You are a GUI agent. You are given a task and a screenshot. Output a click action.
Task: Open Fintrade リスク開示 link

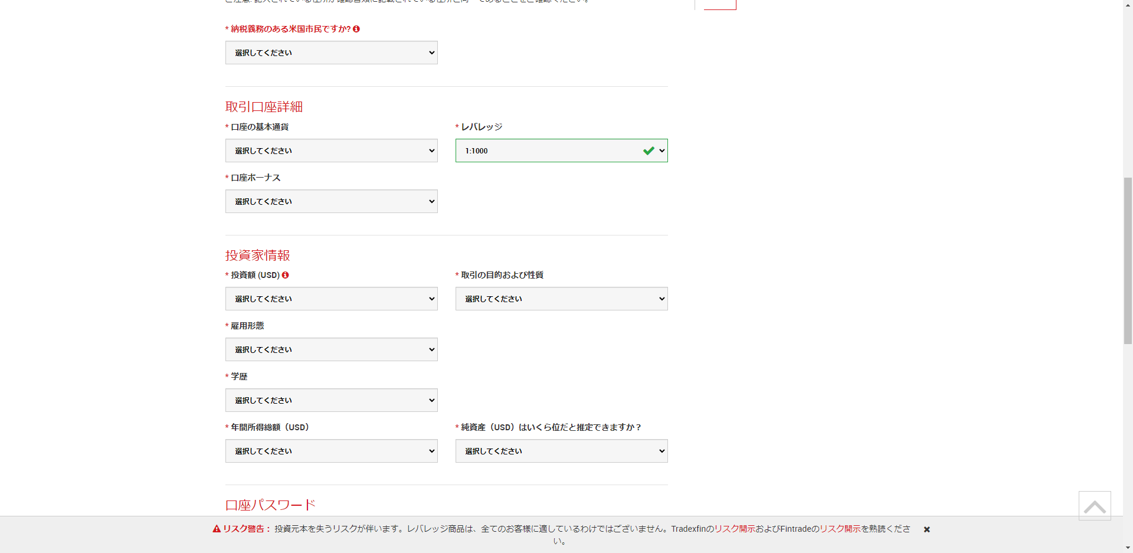[840, 529]
